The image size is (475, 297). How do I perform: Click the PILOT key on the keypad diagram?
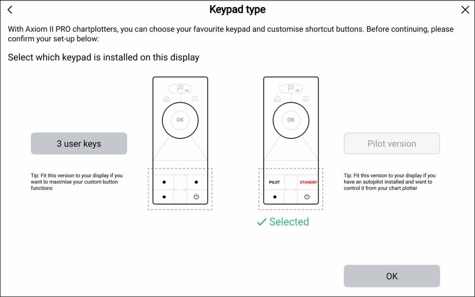click(274, 182)
